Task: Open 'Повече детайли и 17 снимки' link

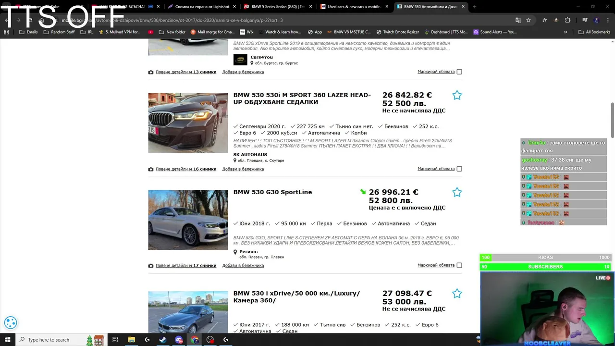Action: [186, 266]
